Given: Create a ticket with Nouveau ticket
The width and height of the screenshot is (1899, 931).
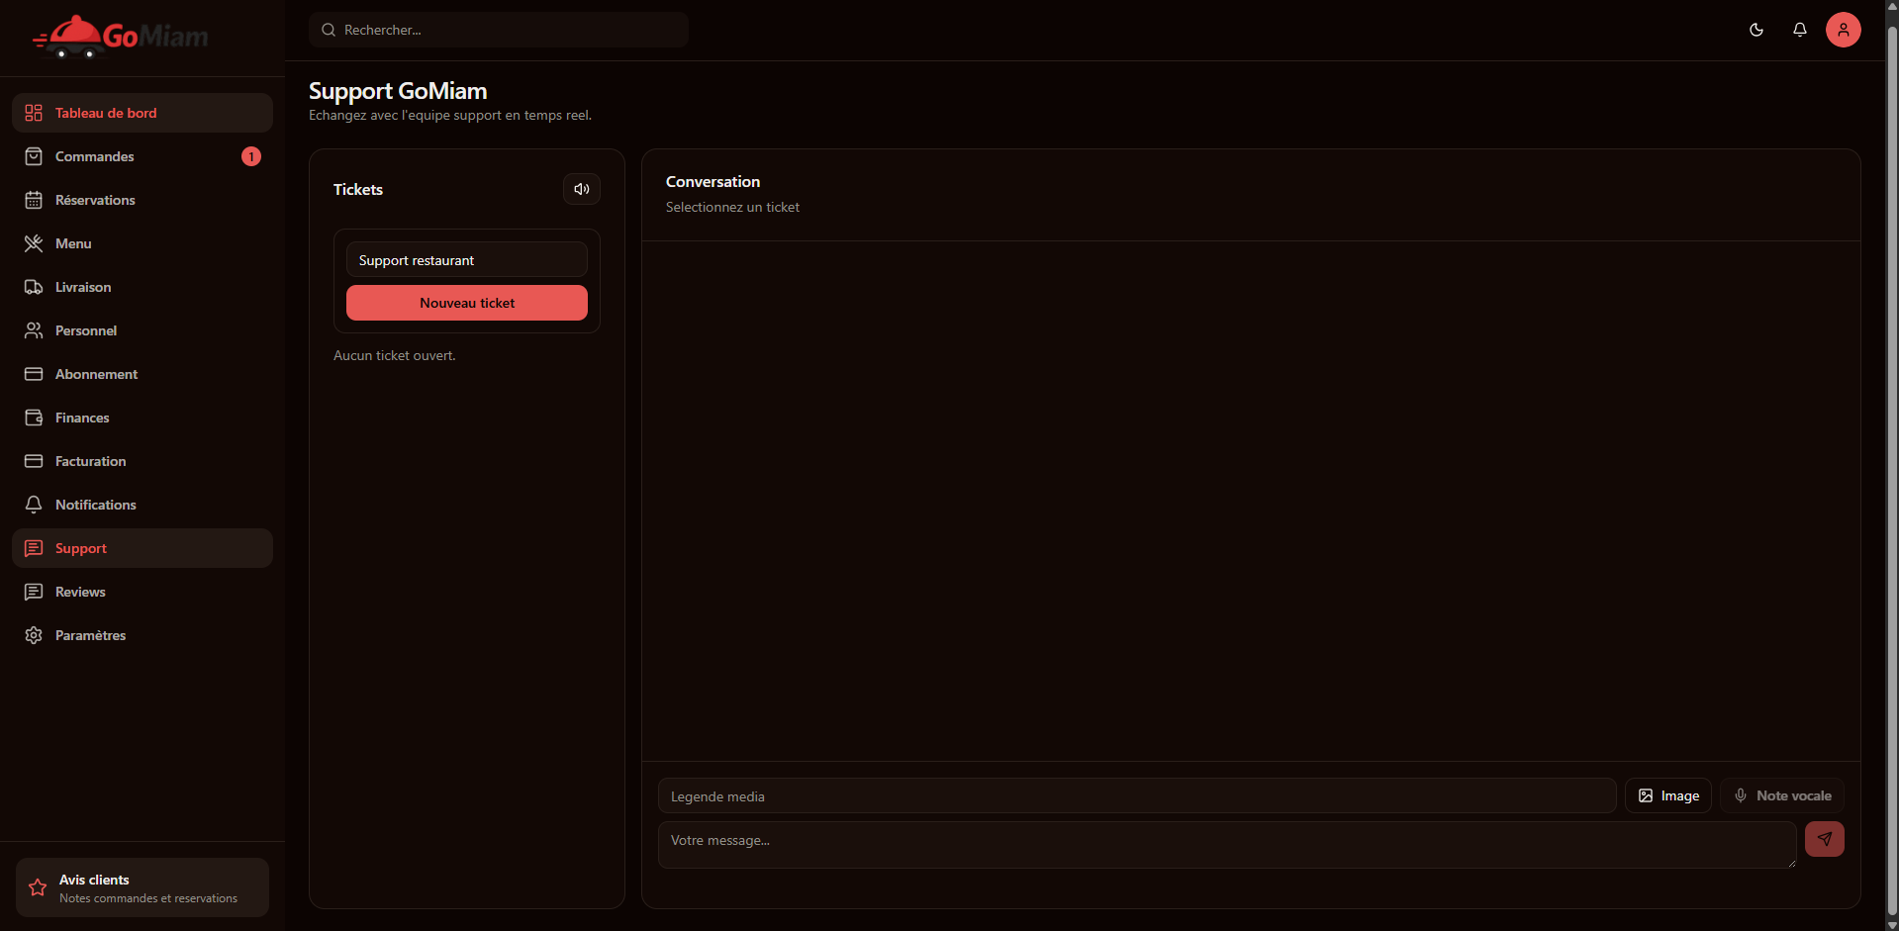Looking at the screenshot, I should (x=467, y=303).
